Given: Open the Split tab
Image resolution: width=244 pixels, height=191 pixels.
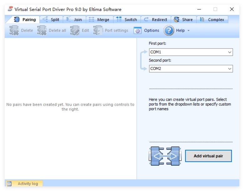Looking at the screenshot, I should coord(51,20).
